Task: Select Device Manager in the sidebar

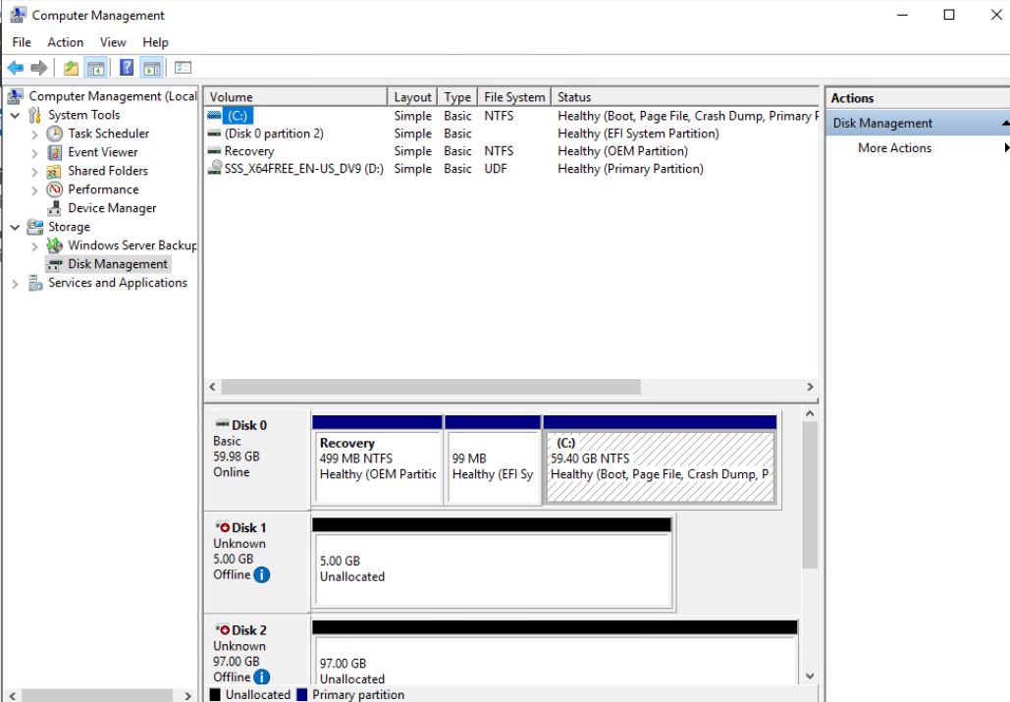Action: (x=111, y=207)
